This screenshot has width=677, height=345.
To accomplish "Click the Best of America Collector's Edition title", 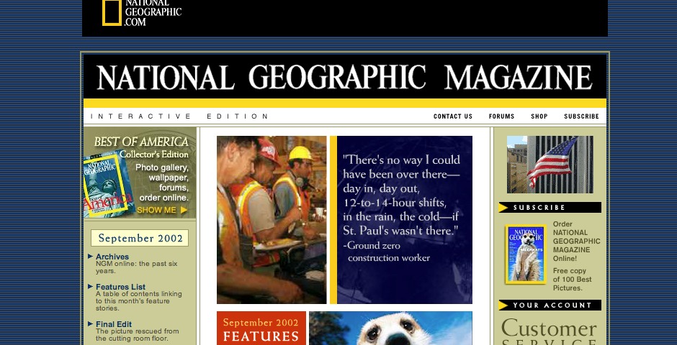I will click(141, 148).
